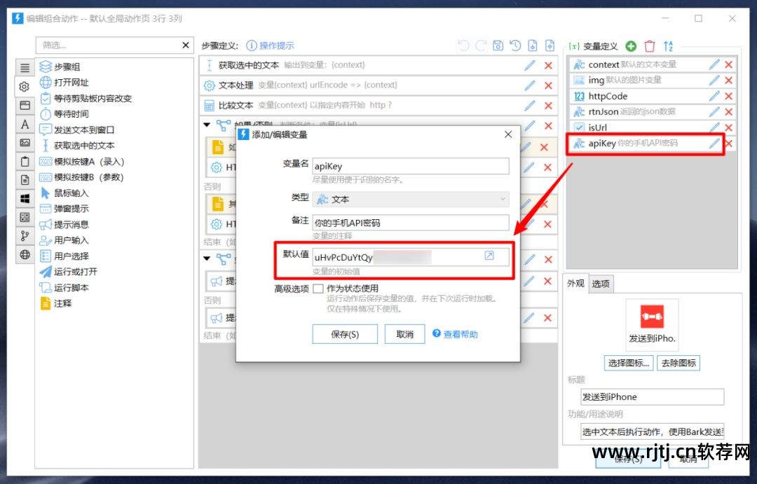
Task: Open the 操作提示 help link
Action: [x=271, y=46]
